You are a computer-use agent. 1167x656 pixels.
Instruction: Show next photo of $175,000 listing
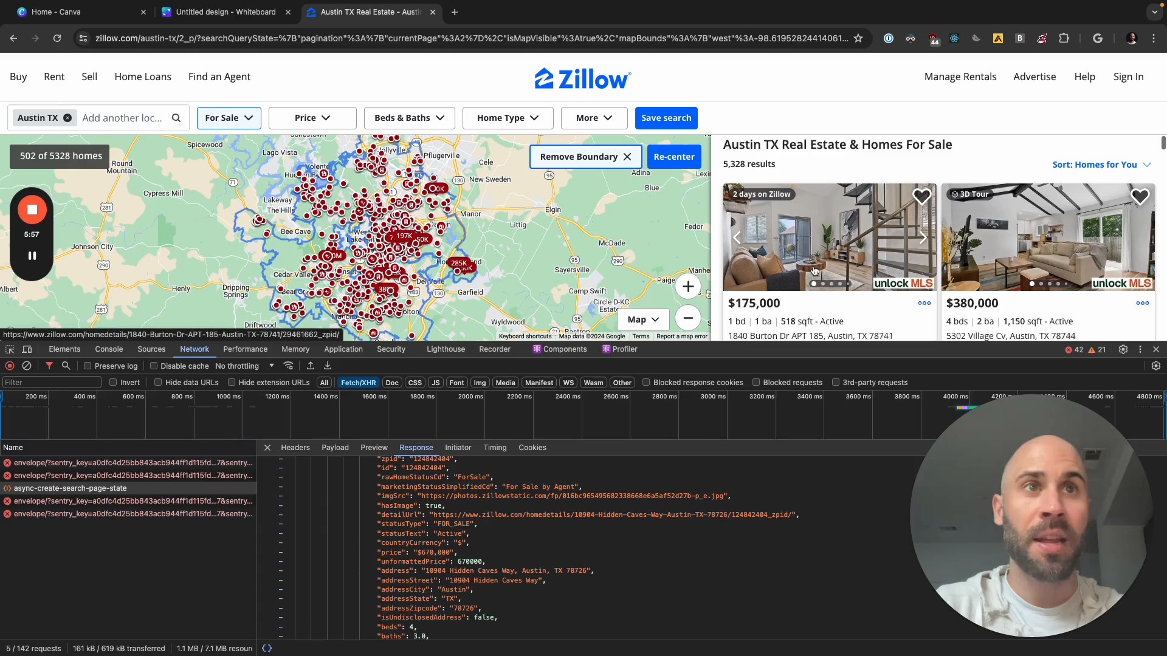[x=923, y=237]
